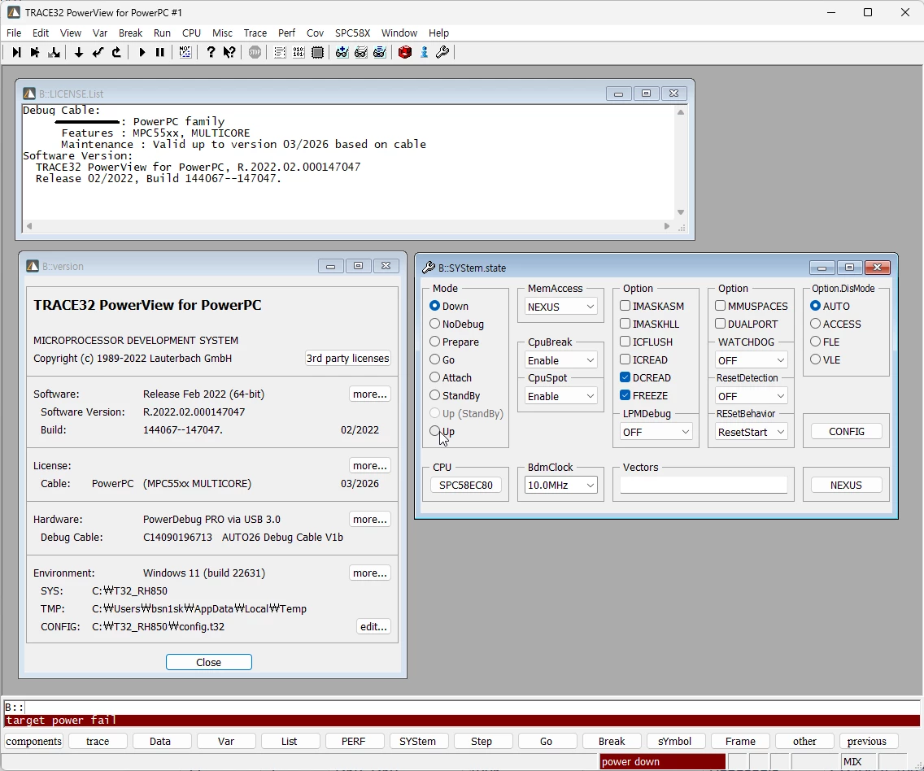Select the Prepare mode radio button
The width and height of the screenshot is (924, 771).
(x=435, y=342)
